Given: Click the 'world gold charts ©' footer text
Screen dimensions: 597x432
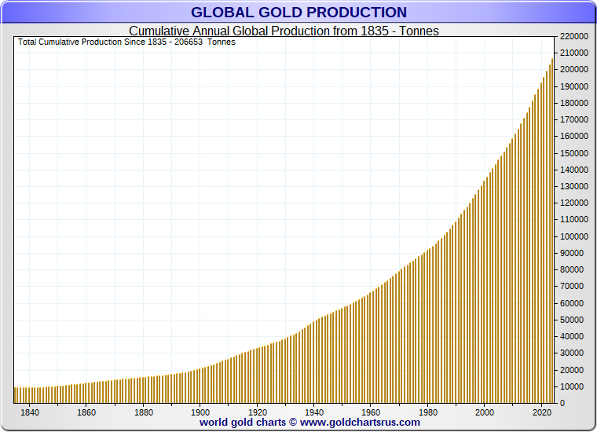Looking at the screenshot, I should coord(247,423).
